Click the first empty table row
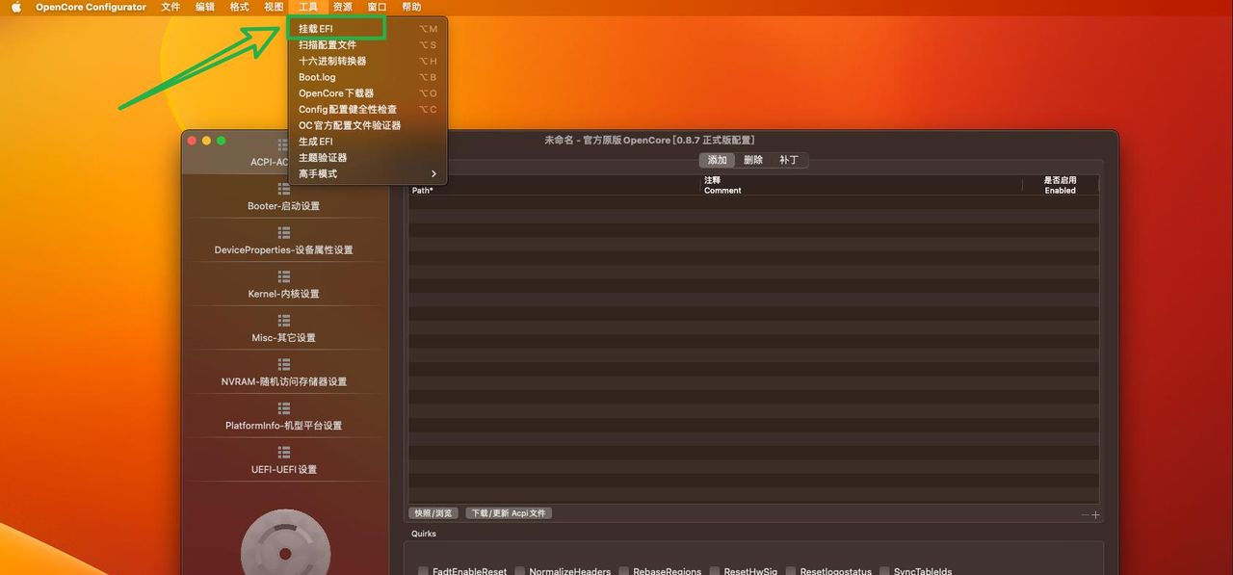The height and width of the screenshot is (575, 1233). tap(753, 203)
